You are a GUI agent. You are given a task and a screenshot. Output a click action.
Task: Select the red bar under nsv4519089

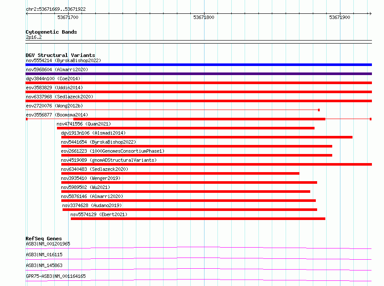pos(217,164)
